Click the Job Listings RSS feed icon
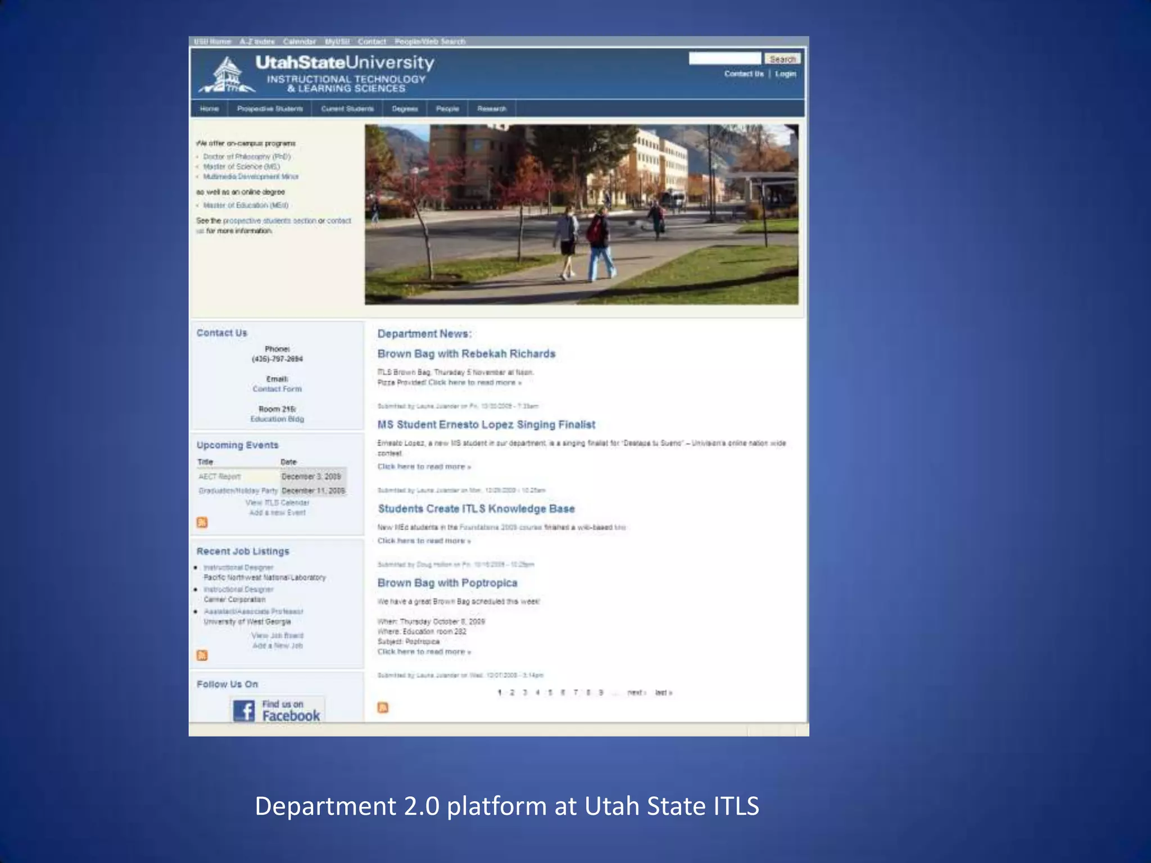 (x=202, y=655)
